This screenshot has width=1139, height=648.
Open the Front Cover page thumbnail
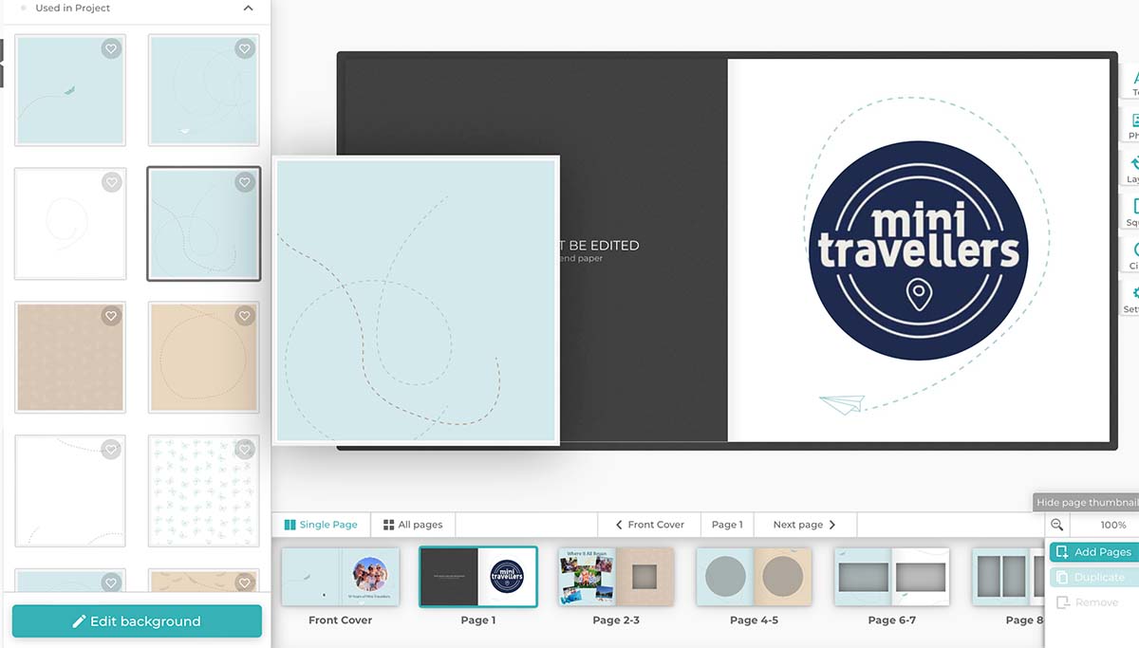[x=341, y=576]
